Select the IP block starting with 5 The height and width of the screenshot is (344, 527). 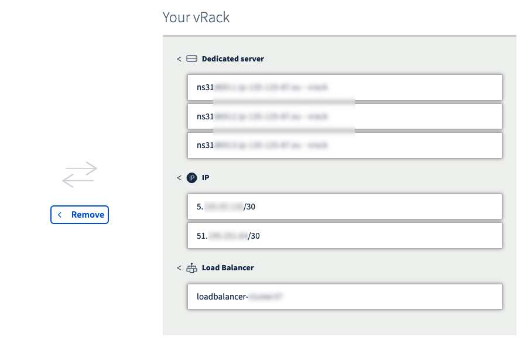coord(344,207)
